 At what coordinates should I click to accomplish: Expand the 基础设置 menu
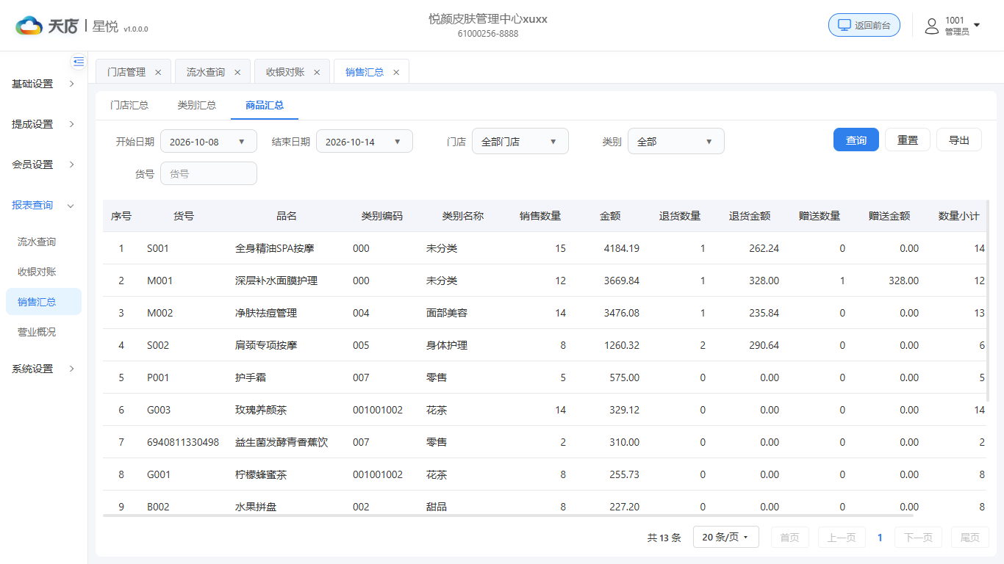(43, 84)
